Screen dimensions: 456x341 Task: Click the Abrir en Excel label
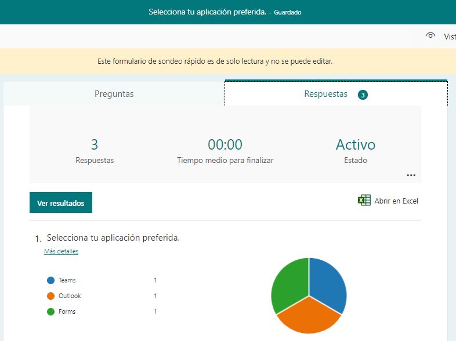396,201
